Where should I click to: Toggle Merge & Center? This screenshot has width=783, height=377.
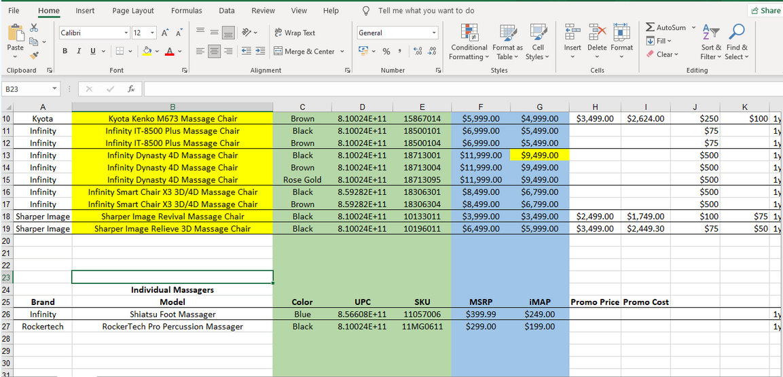(x=305, y=51)
